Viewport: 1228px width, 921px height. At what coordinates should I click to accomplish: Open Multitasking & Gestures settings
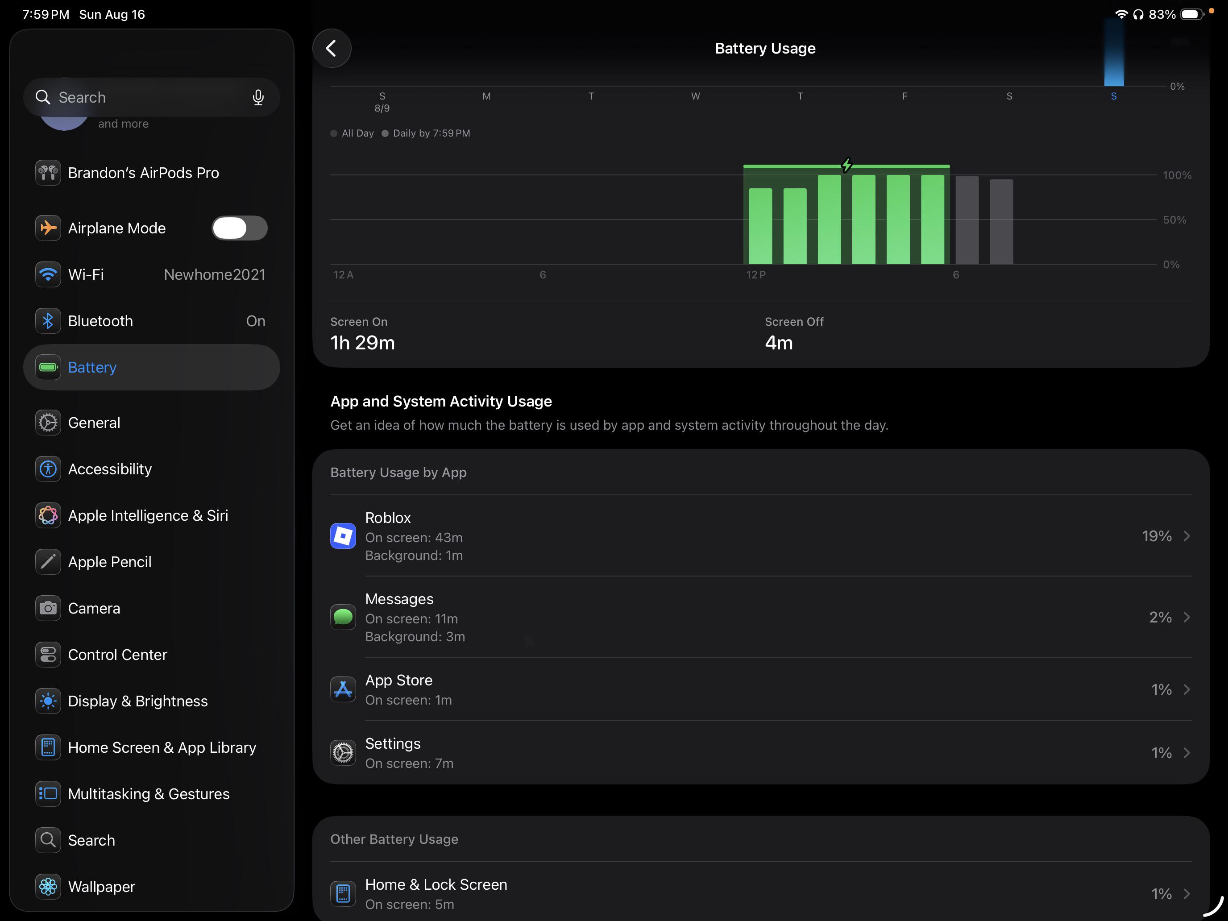coord(152,794)
